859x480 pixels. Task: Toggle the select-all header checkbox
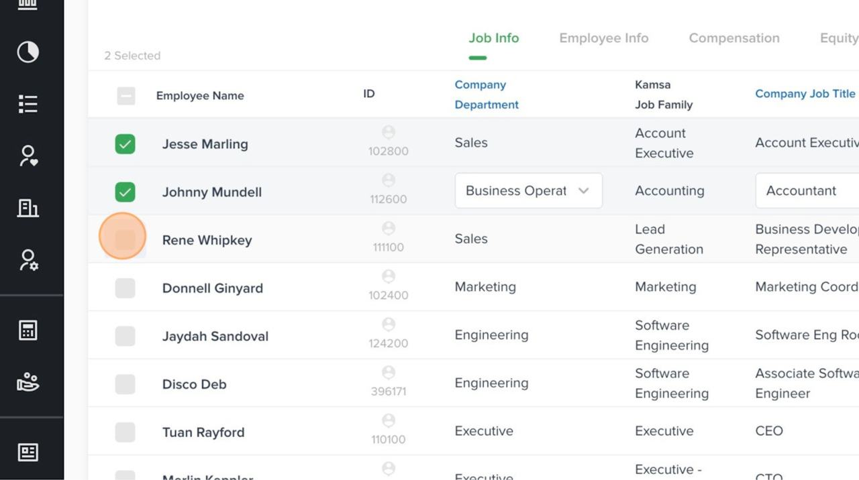(126, 96)
